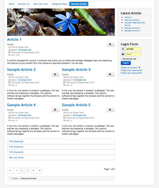Image resolution: width=159 pixels, height=188 pixels.
Task: Click the Log in button
Action: 126,63
